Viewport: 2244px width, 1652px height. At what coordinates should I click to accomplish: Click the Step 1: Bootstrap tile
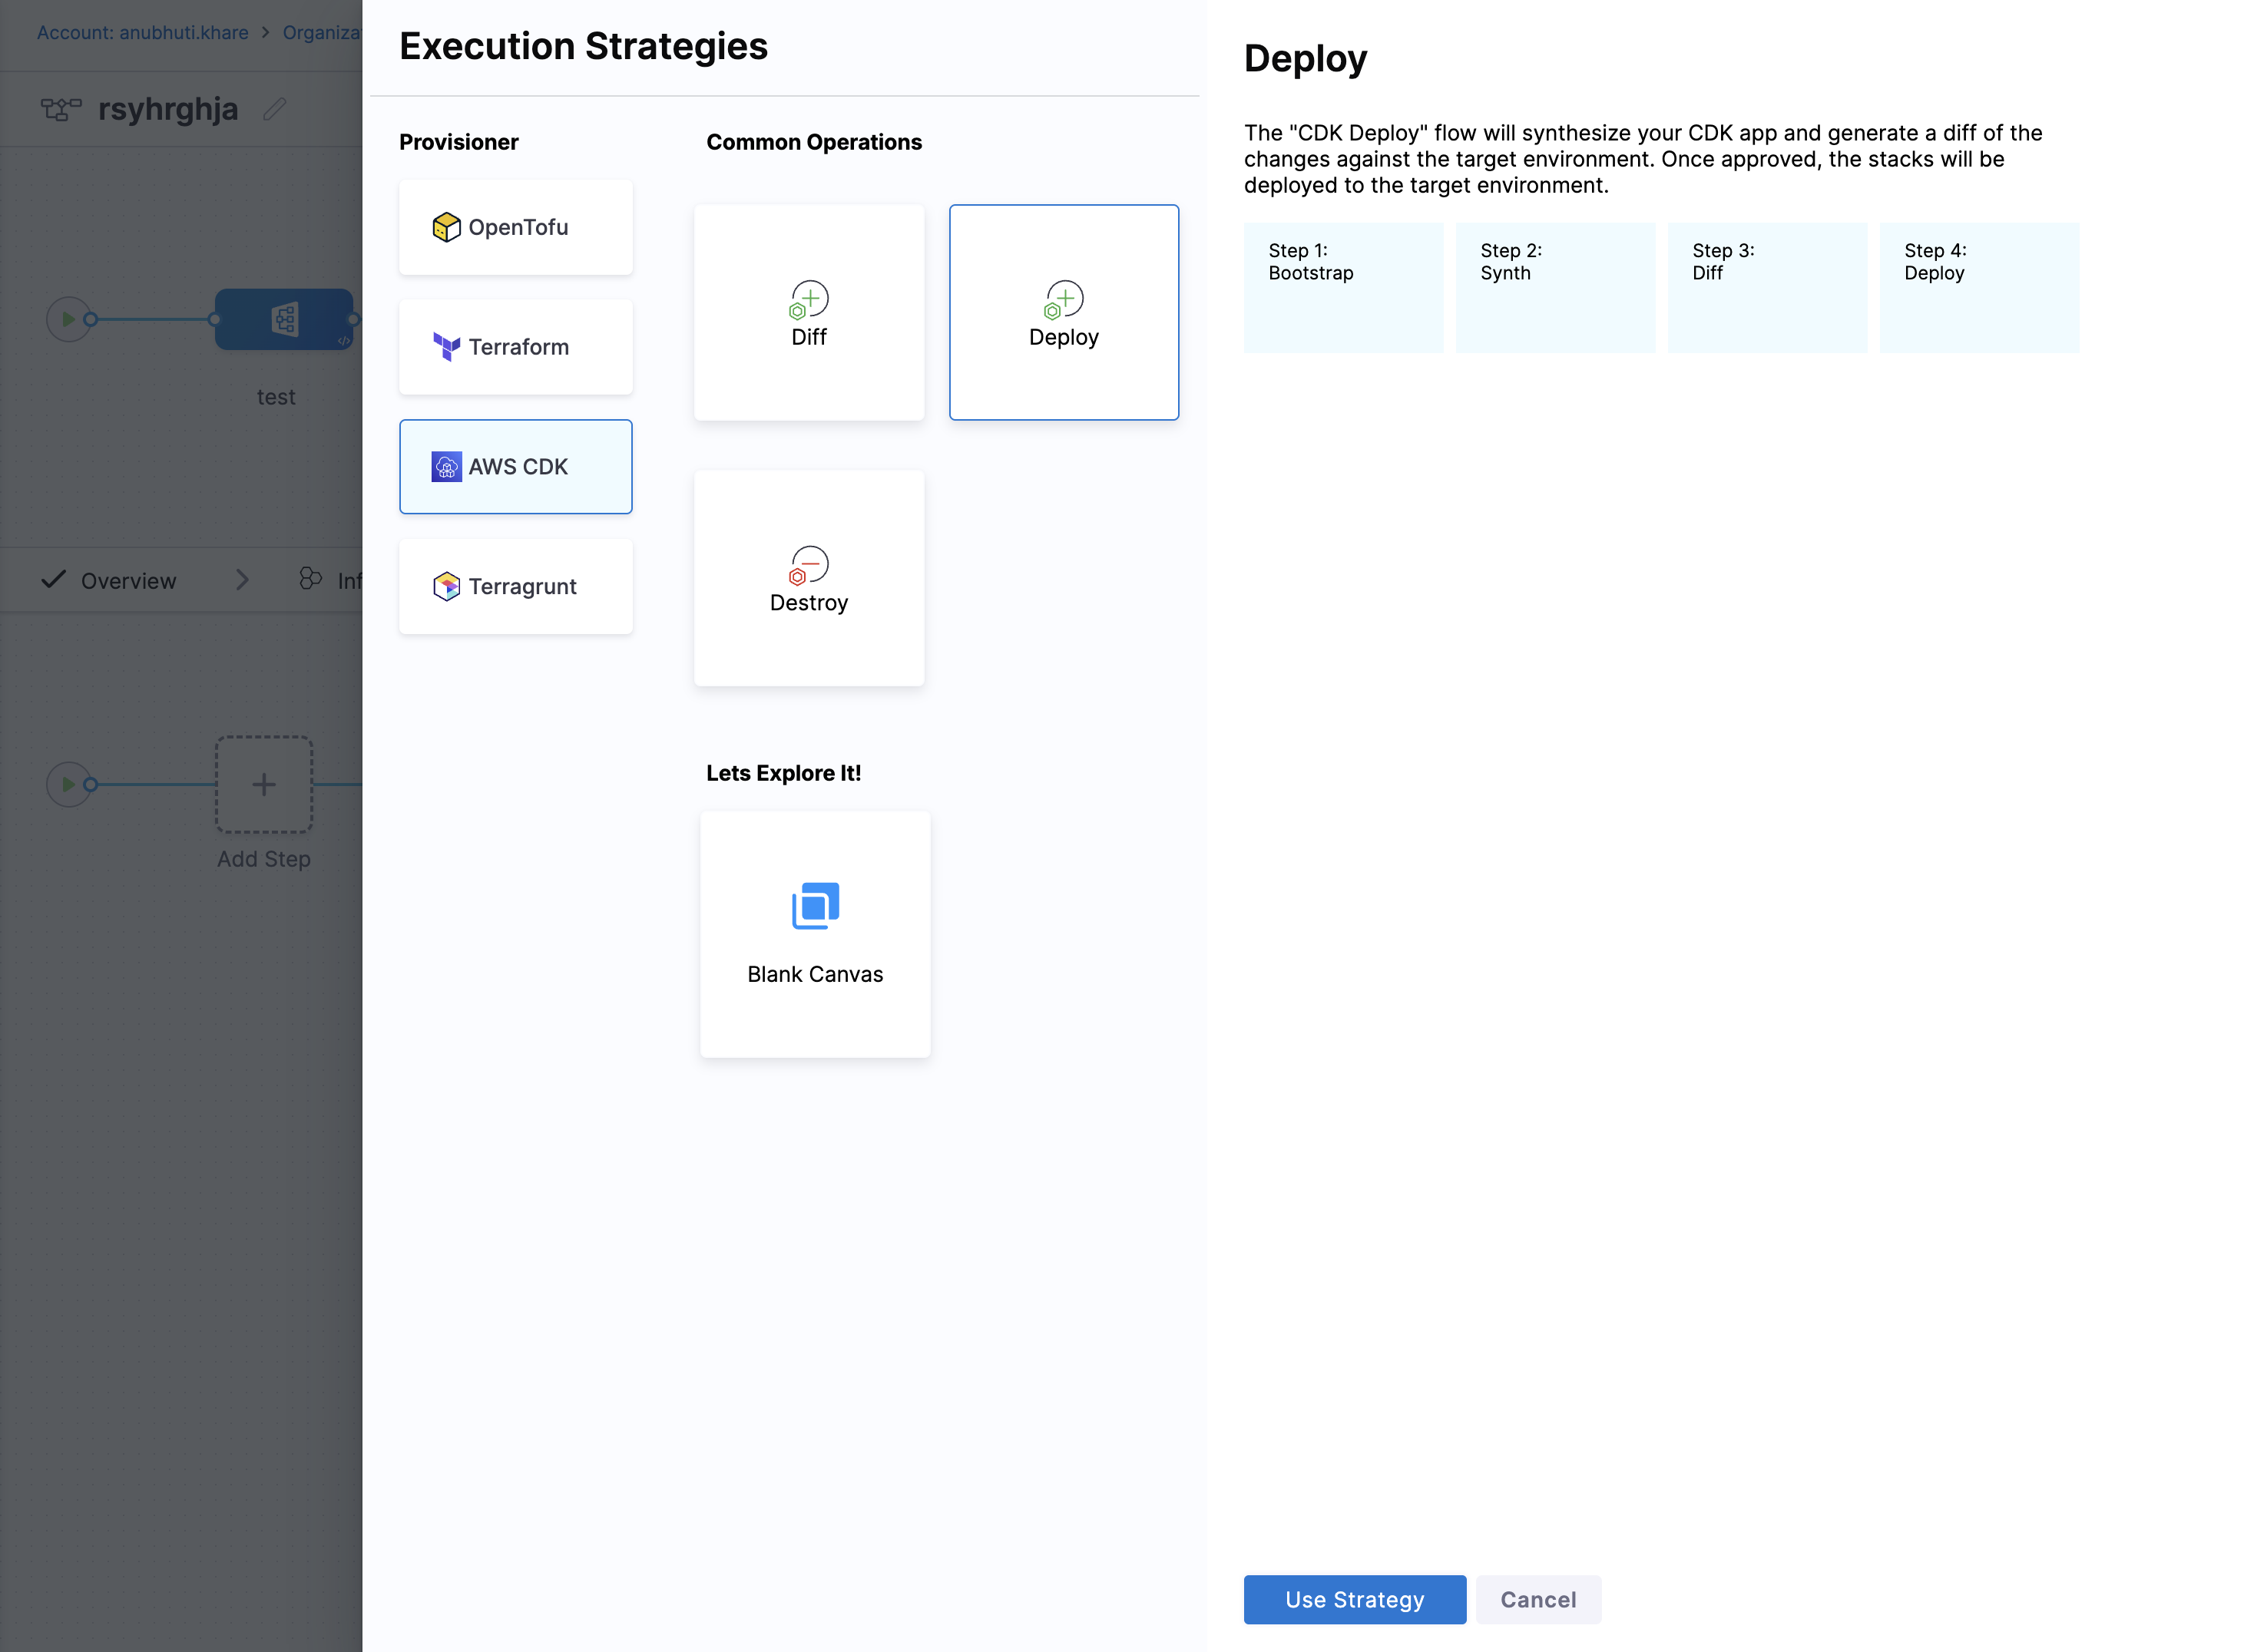click(1344, 288)
